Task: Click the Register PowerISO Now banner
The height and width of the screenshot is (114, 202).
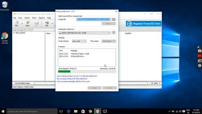Action: [x=144, y=24]
